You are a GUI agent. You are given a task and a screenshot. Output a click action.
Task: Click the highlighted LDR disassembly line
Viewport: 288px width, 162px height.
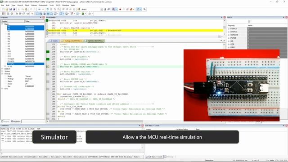[135, 31]
